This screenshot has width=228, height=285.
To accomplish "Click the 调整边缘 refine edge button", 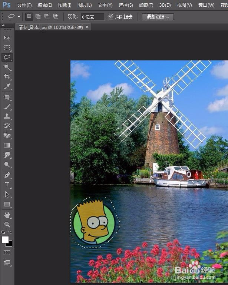I will (158, 17).
